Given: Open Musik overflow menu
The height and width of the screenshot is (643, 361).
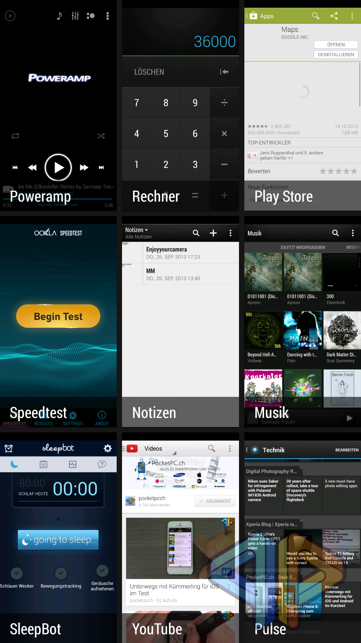Looking at the screenshot, I should coord(353,233).
